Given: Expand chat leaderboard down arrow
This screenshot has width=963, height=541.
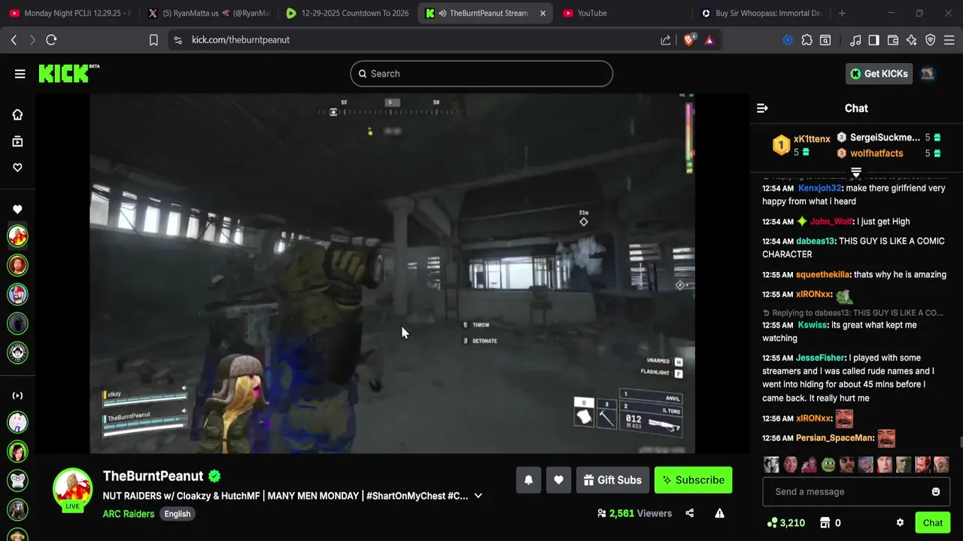Looking at the screenshot, I should click(x=856, y=172).
